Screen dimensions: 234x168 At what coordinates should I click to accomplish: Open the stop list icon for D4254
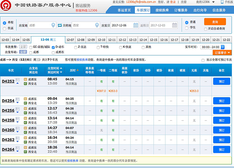(x=18, y=99)
